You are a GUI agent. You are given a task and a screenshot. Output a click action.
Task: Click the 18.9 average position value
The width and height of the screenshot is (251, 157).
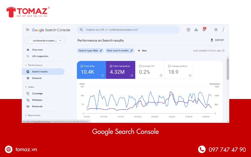[x=173, y=72]
